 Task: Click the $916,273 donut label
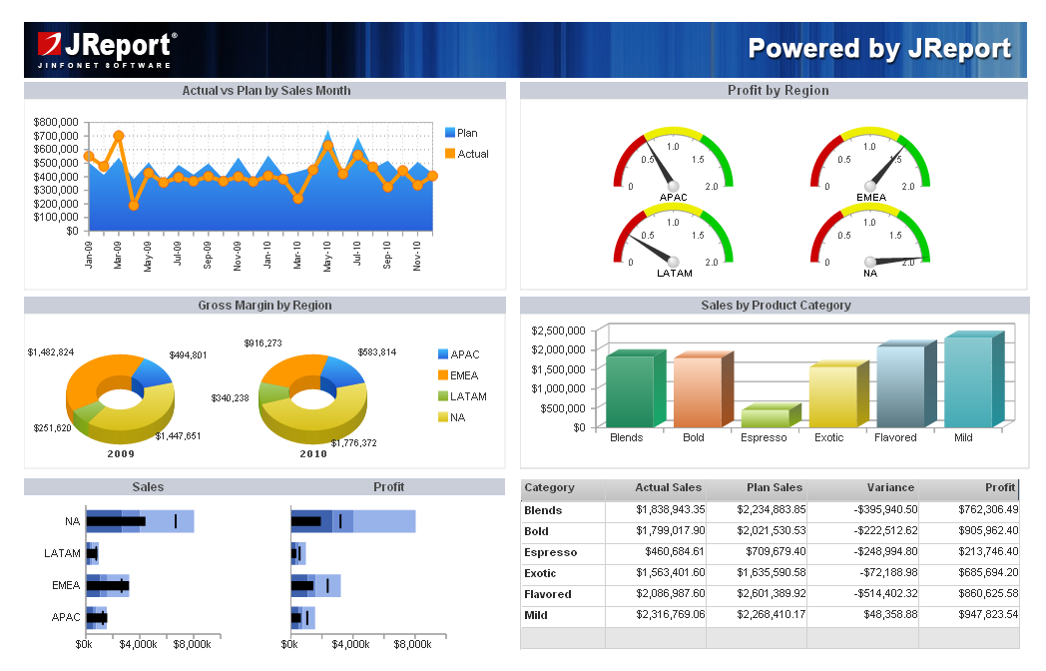[262, 343]
